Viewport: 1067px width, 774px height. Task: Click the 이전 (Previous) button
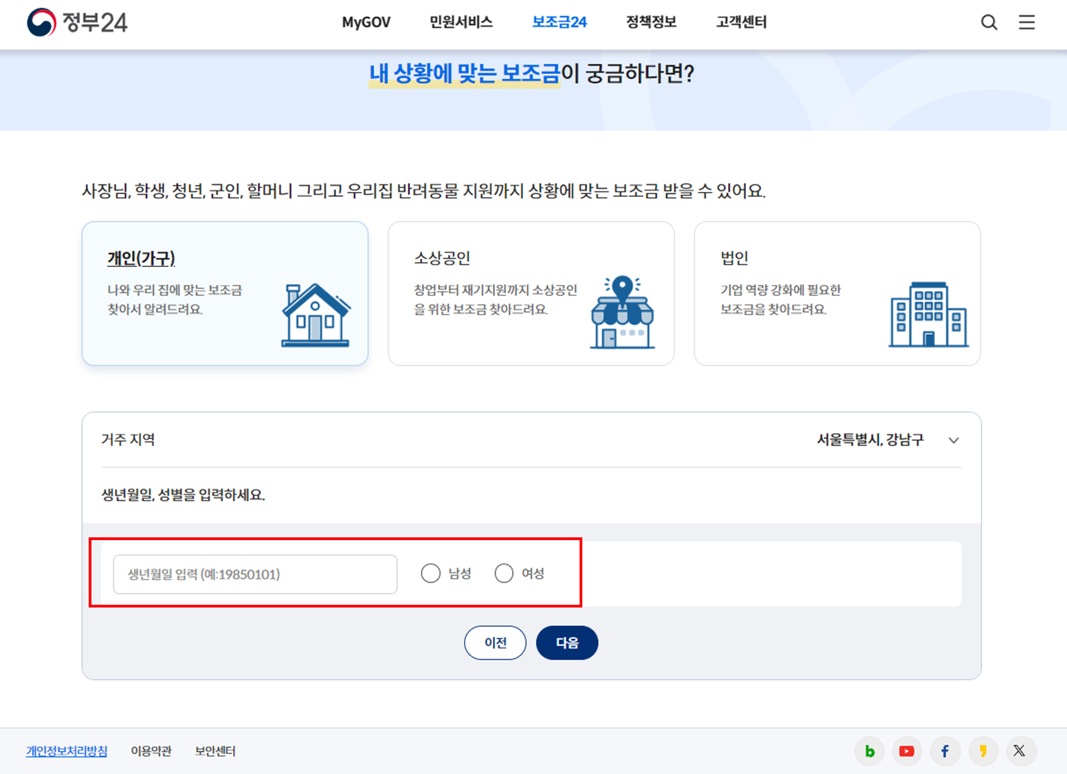click(495, 642)
